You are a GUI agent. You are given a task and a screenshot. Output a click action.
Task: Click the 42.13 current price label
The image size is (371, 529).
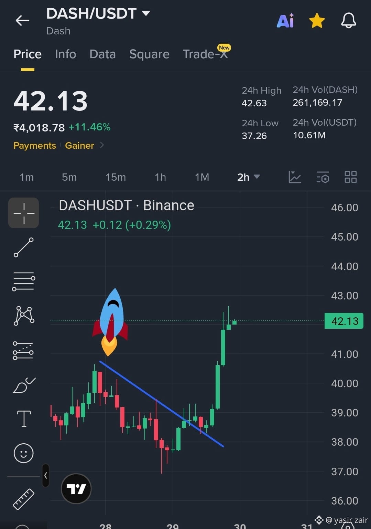pyautogui.click(x=344, y=321)
